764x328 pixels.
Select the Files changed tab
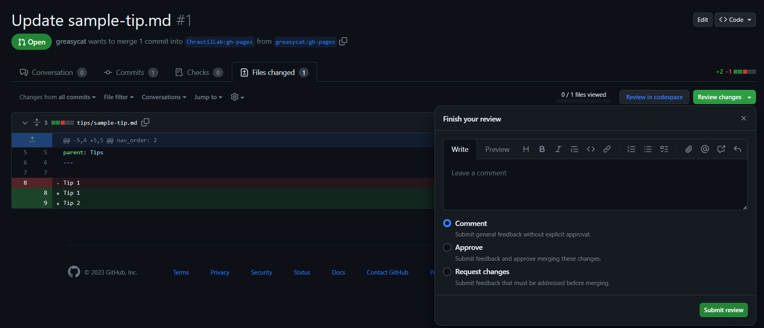(274, 72)
